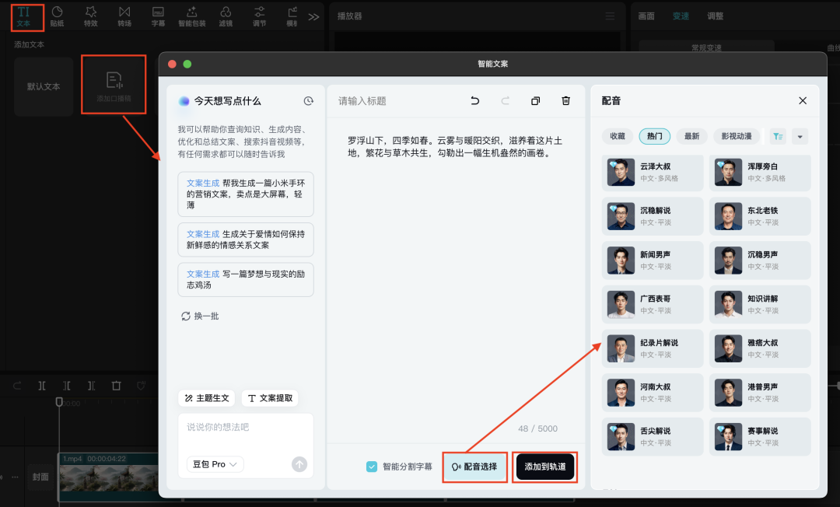The width and height of the screenshot is (840, 507).
Task: Expand the voice filter dropdown arrow
Action: click(800, 136)
